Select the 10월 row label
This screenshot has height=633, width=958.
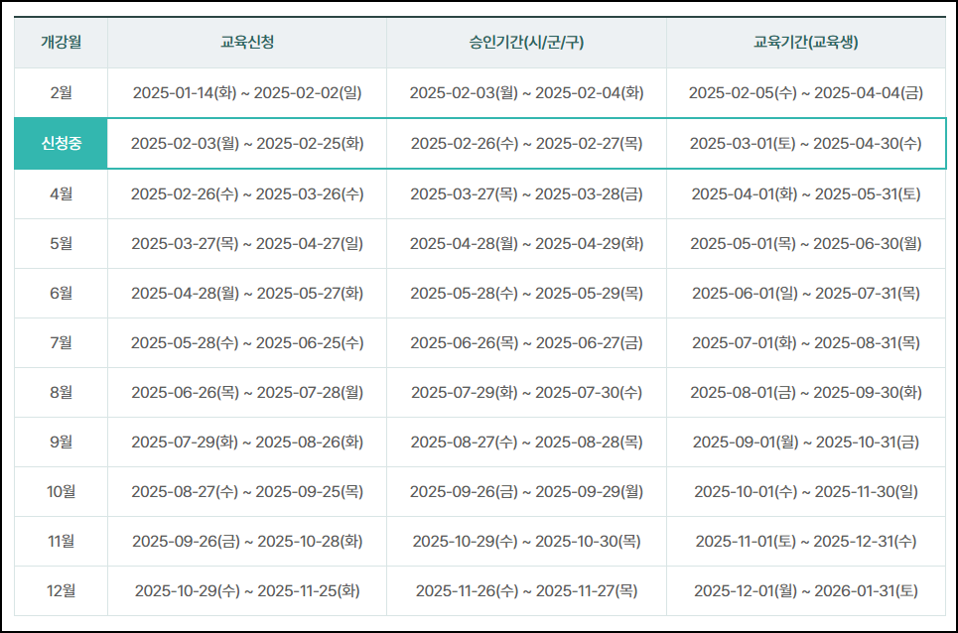62,491
